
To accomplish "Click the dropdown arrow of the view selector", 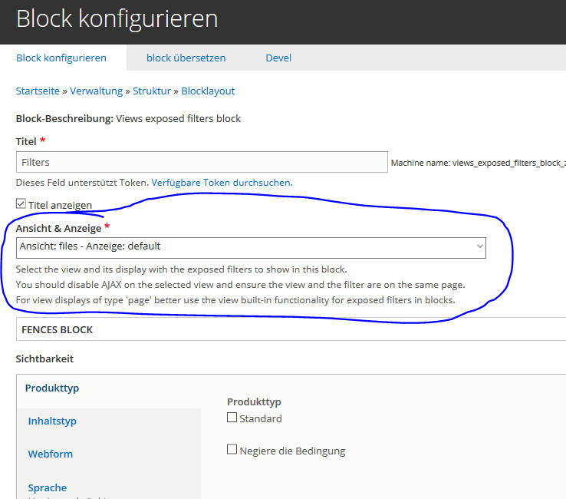I will (x=480, y=246).
